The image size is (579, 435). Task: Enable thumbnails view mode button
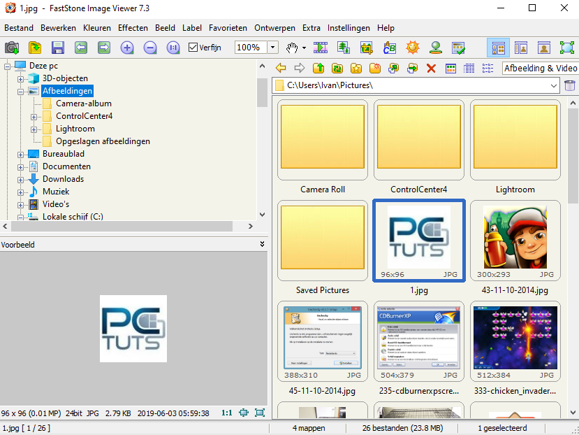point(498,48)
